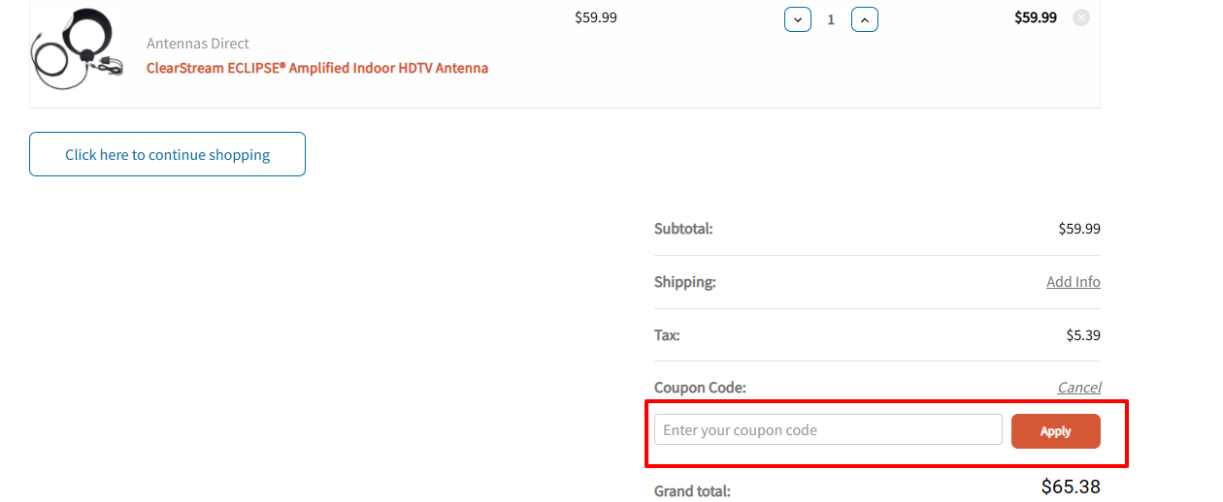Select the Tax amount $5.39
The width and height of the screenshot is (1223, 502).
1083,335
